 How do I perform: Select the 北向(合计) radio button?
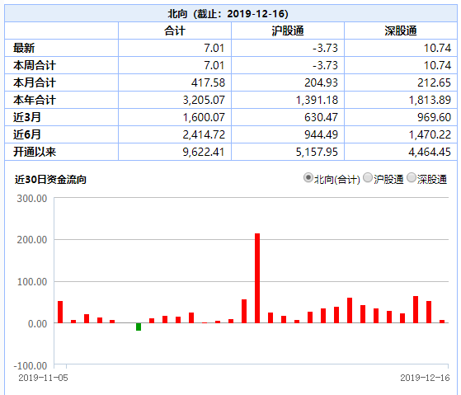pos(308,178)
